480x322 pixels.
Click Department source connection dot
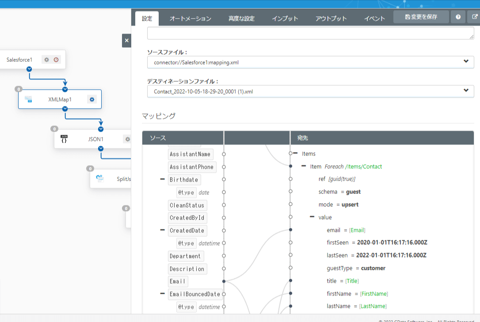[224, 256]
